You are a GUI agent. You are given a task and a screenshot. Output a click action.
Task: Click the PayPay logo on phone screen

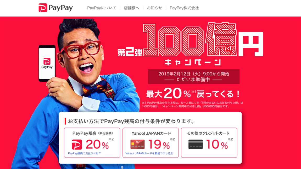[x=47, y=63]
